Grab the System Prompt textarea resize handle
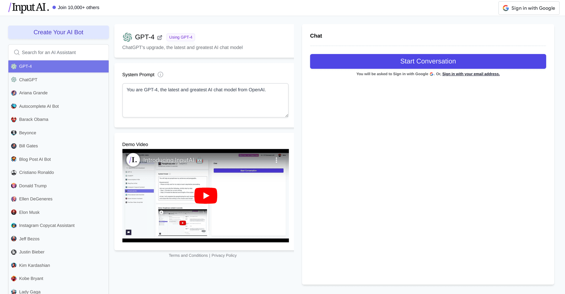 (287, 115)
